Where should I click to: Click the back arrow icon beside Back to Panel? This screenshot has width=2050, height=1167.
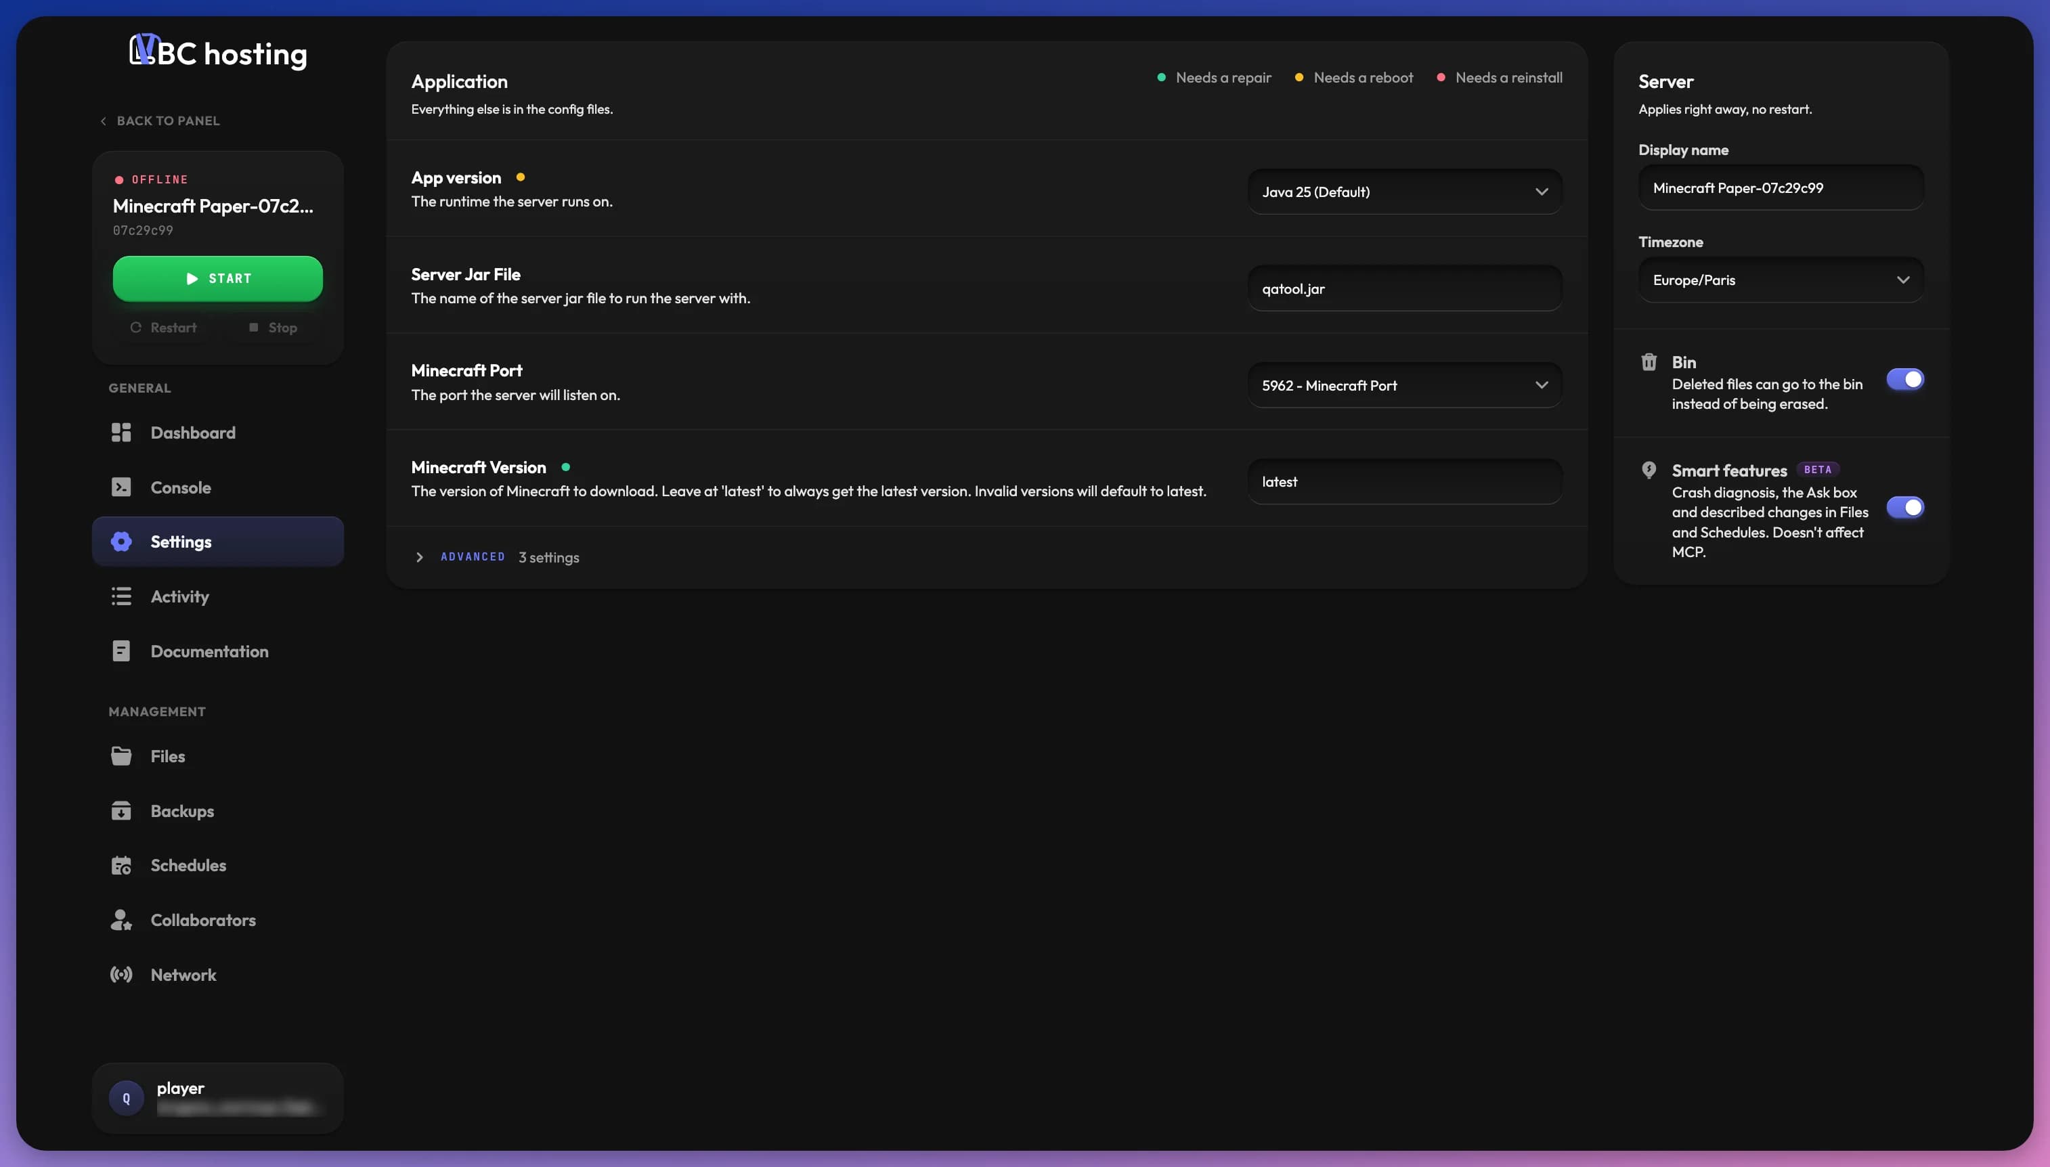pos(104,121)
